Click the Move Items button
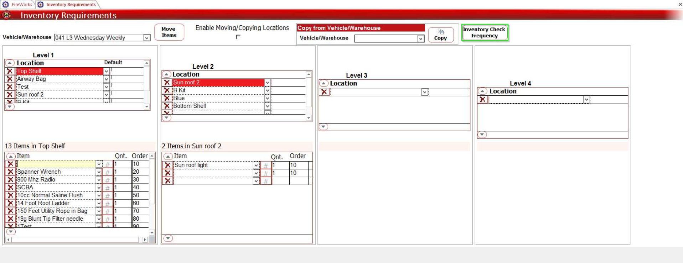This screenshot has height=263, width=683. tap(169, 32)
